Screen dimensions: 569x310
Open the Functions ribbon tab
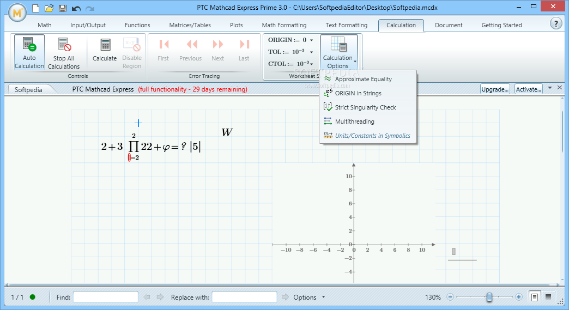pyautogui.click(x=137, y=25)
